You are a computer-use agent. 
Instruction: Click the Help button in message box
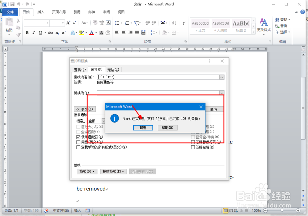[x=168, y=128]
